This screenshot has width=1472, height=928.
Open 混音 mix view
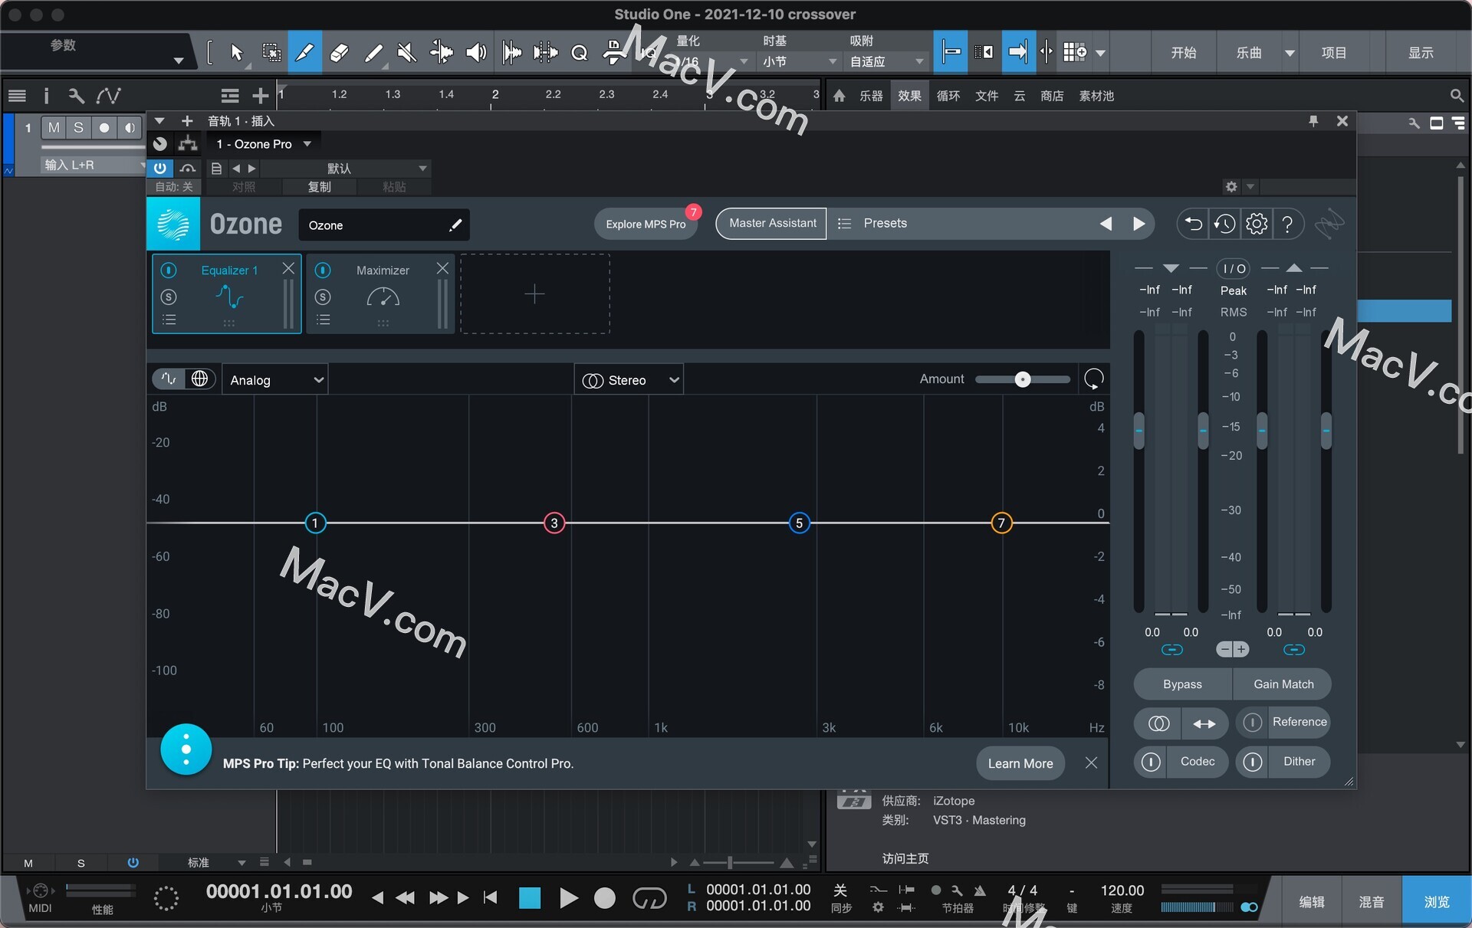[1372, 901]
